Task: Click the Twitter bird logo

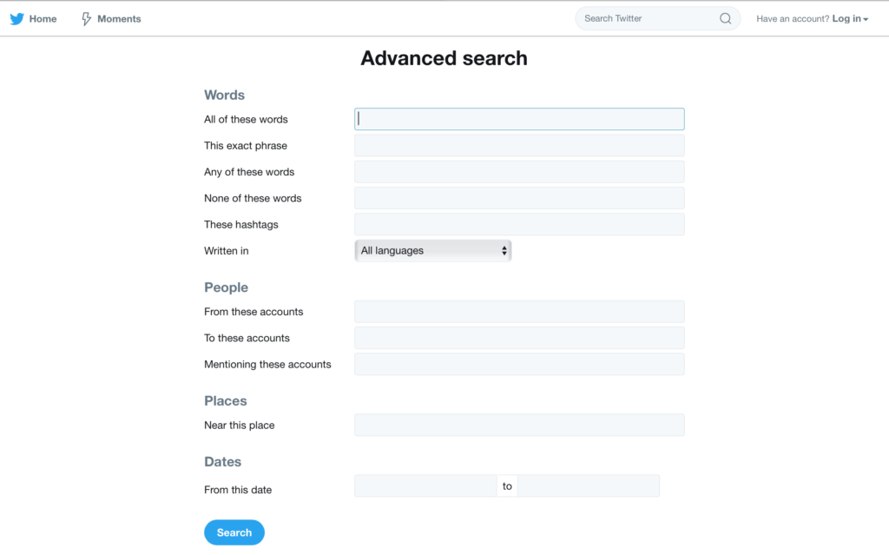Action: (x=16, y=18)
